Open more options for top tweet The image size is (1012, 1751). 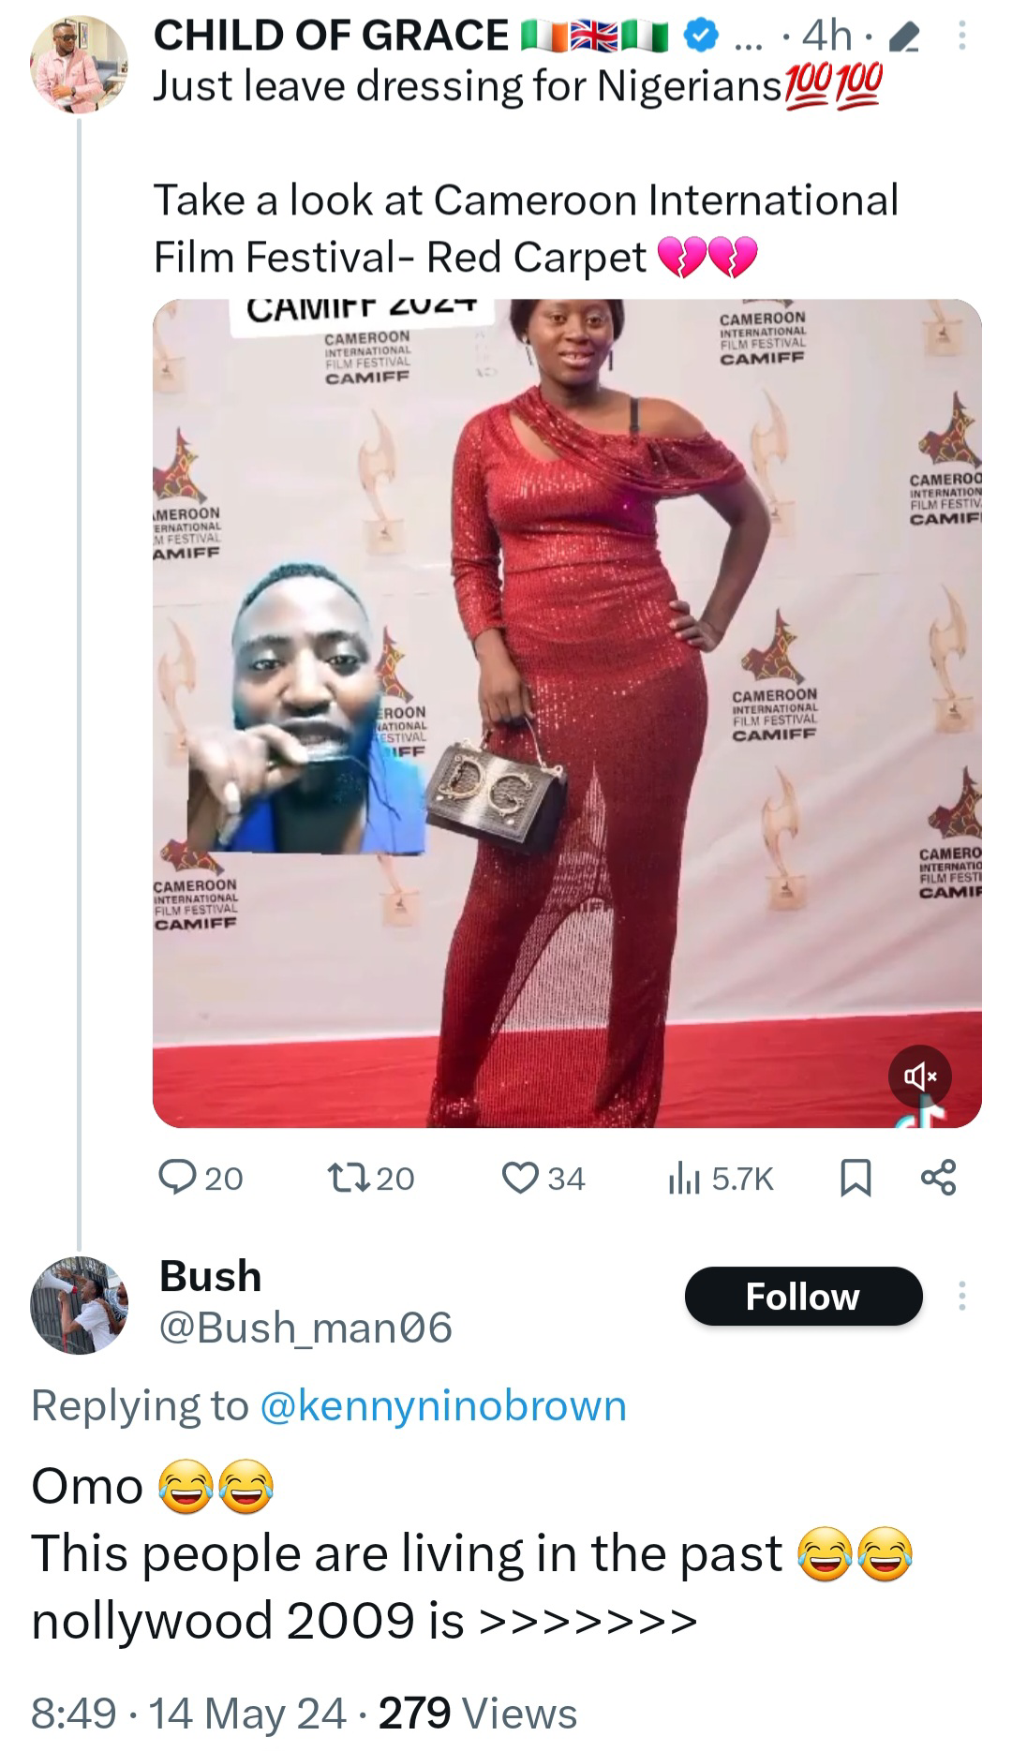[962, 37]
